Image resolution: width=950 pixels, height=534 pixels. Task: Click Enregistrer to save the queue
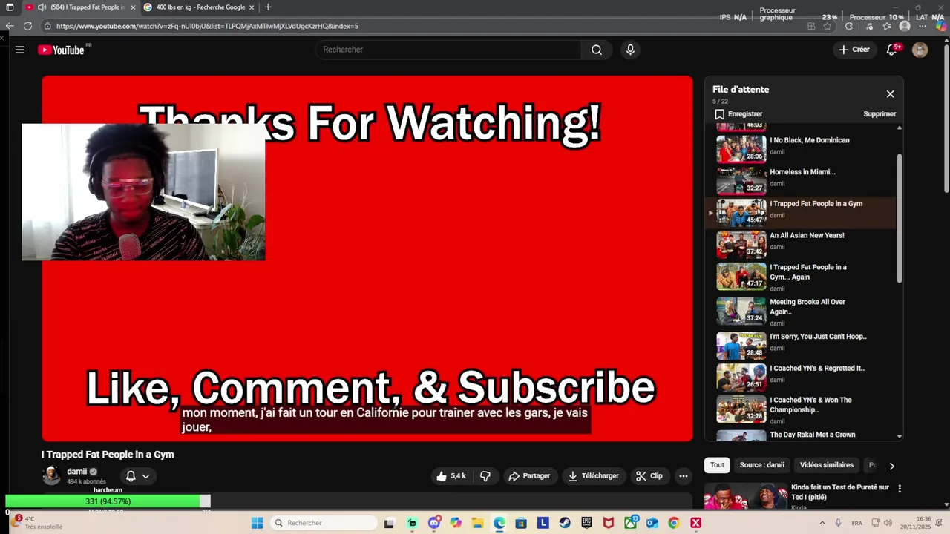coord(738,114)
